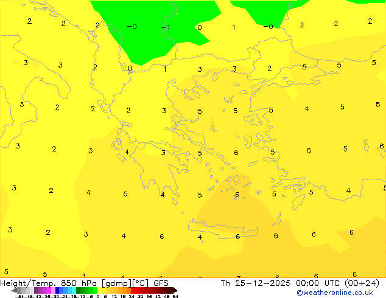The width and height of the screenshot is (386, 298).
Task: Click the "(00+24)" forecast hour label
Action: click(362, 283)
